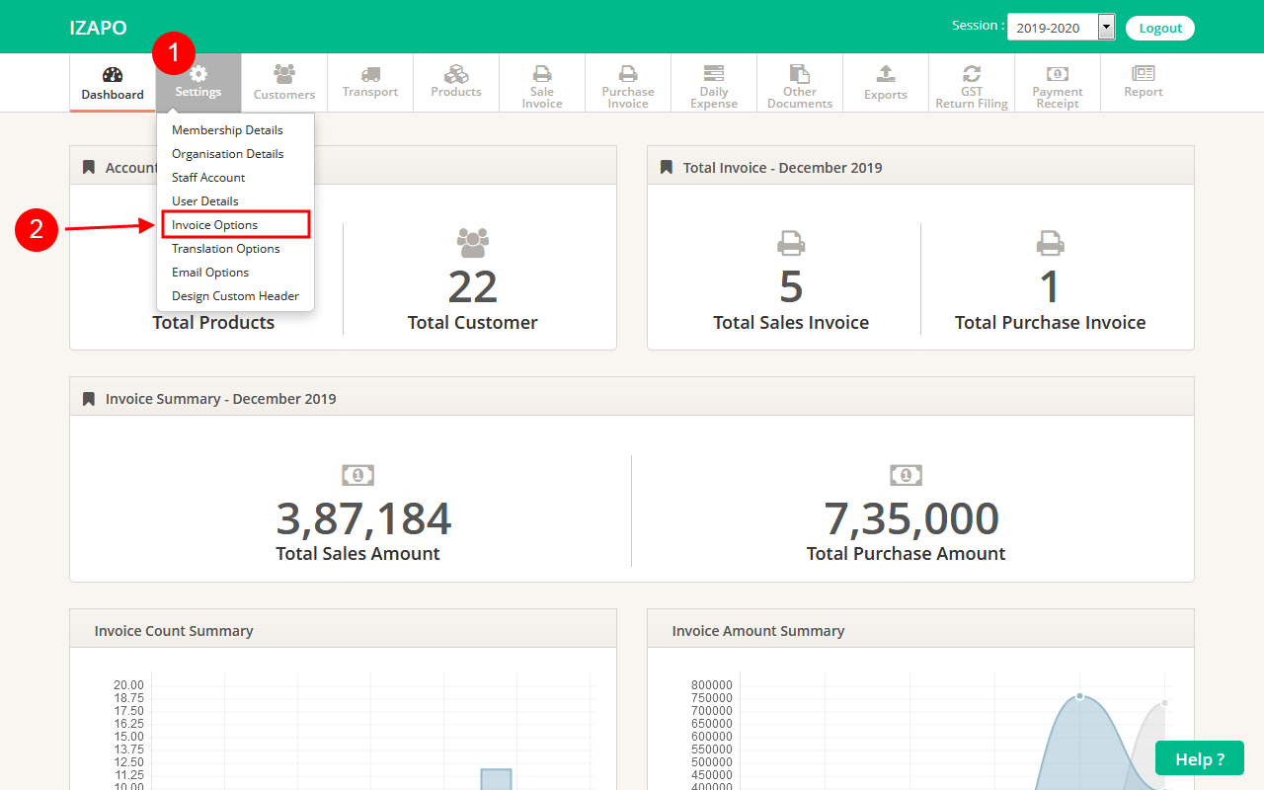Click the Total Sales Invoice count
The image size is (1264, 790).
tap(791, 286)
